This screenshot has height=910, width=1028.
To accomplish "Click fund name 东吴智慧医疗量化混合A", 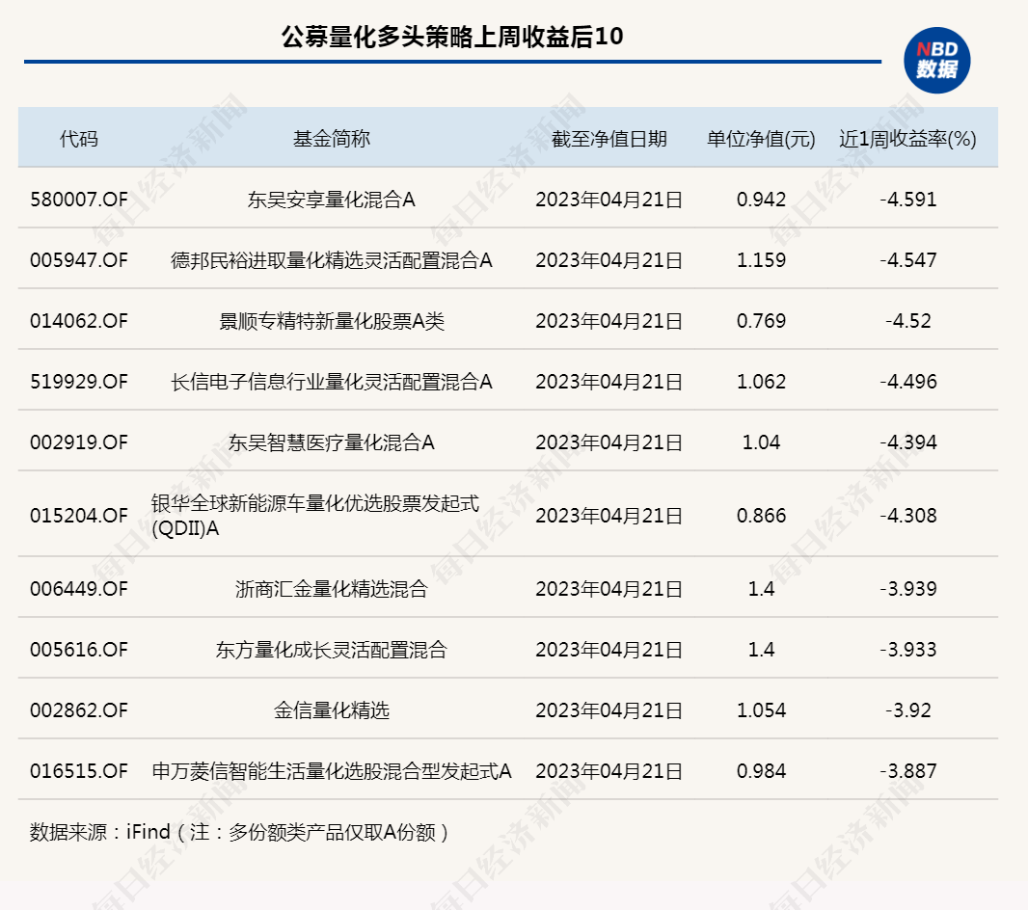I will (x=331, y=442).
